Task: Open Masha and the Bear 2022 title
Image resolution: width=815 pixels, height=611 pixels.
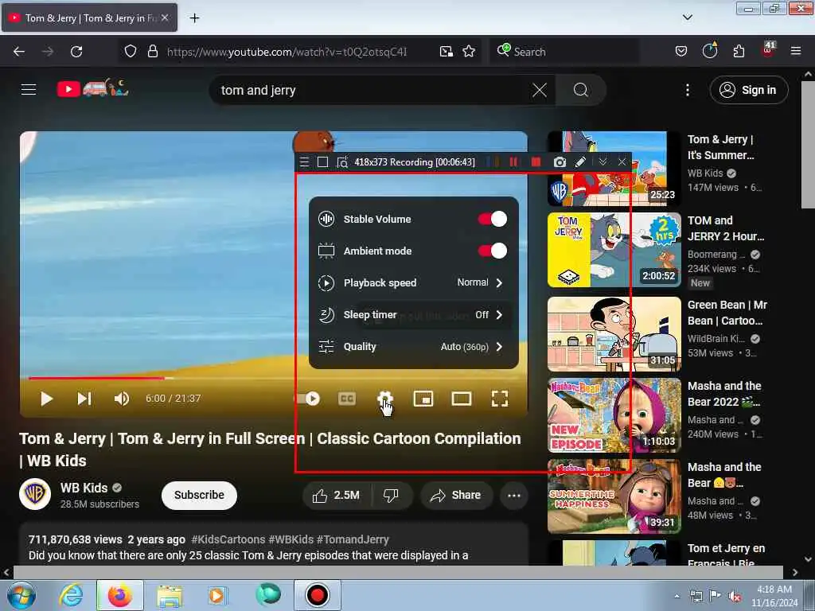Action: coord(724,393)
